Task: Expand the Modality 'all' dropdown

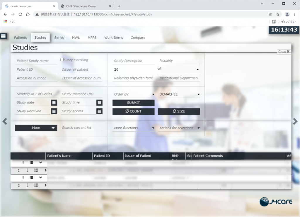Action: tap(178, 69)
